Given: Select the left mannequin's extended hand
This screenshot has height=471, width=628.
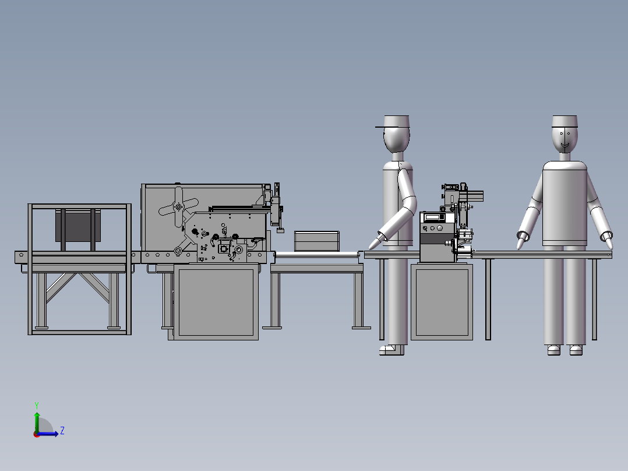Looking at the screenshot, I should click(375, 244).
